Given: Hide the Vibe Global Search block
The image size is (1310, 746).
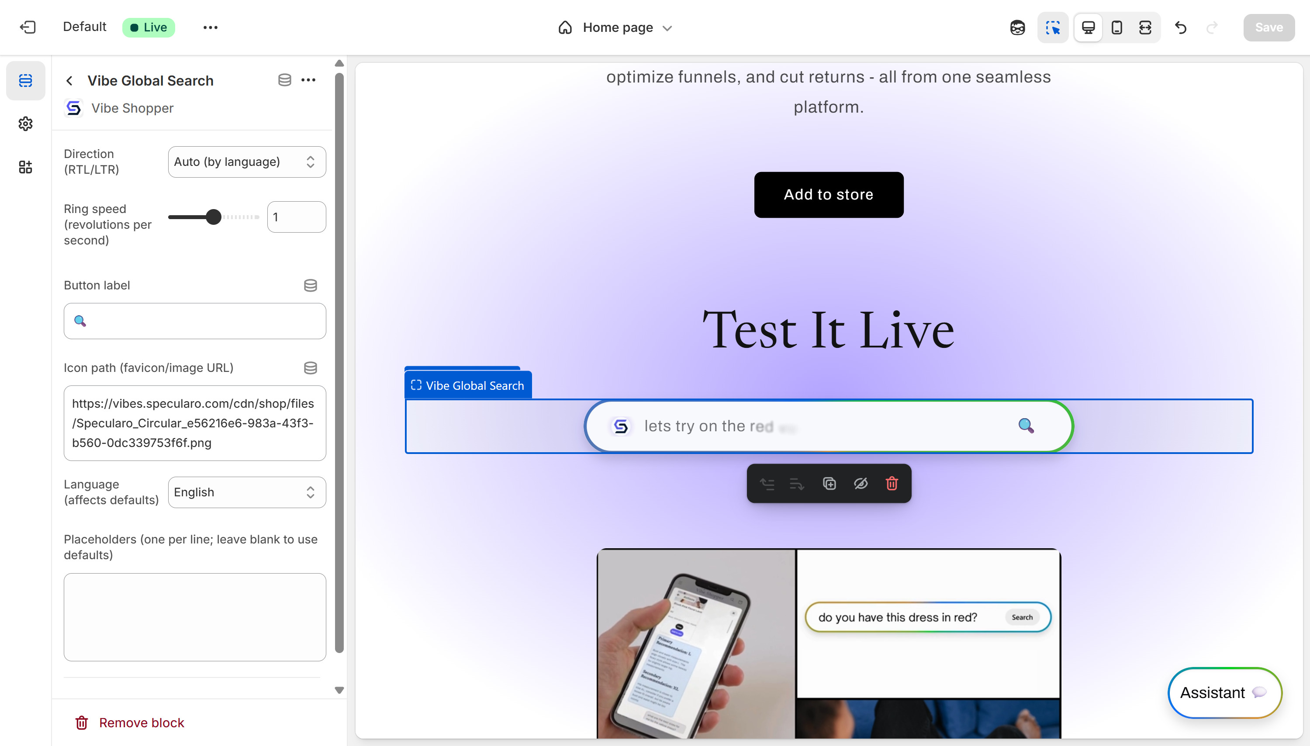Looking at the screenshot, I should [861, 483].
